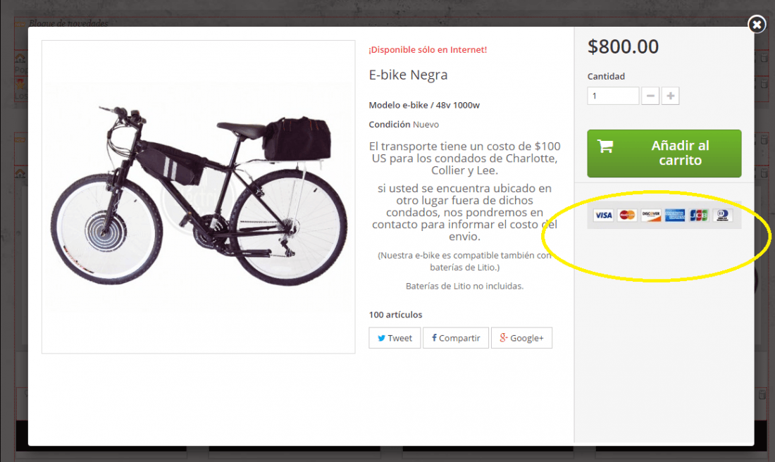This screenshot has height=462, width=775.
Task: Click the Cantidad quantity input field
Action: pos(613,96)
